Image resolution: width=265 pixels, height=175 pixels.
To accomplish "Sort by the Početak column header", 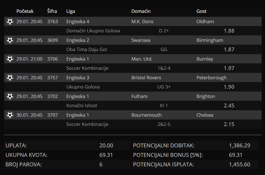I will (x=25, y=11).
